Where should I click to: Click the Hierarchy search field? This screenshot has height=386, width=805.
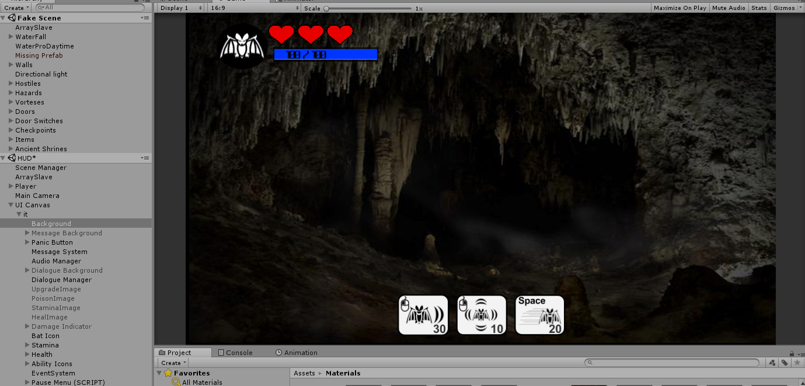click(x=88, y=8)
